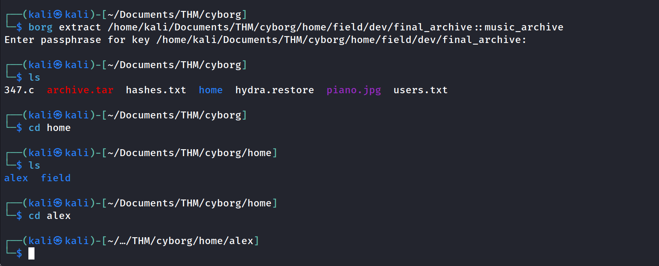Click the word extract in the borg command

[80, 27]
